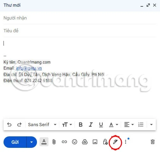Viewport: 160px width, 152px height.
Task: Toggle the formatting options bar
Action: tap(44, 142)
